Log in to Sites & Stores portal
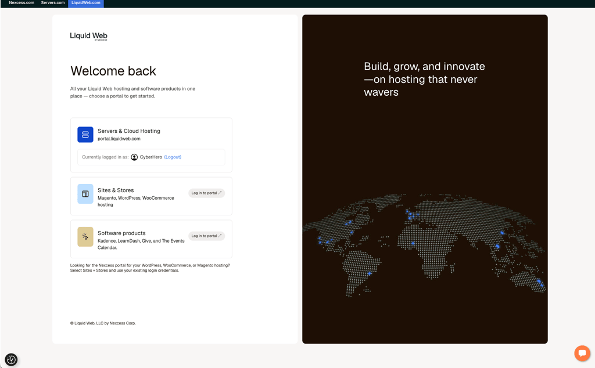The height and width of the screenshot is (368, 595). click(x=206, y=193)
